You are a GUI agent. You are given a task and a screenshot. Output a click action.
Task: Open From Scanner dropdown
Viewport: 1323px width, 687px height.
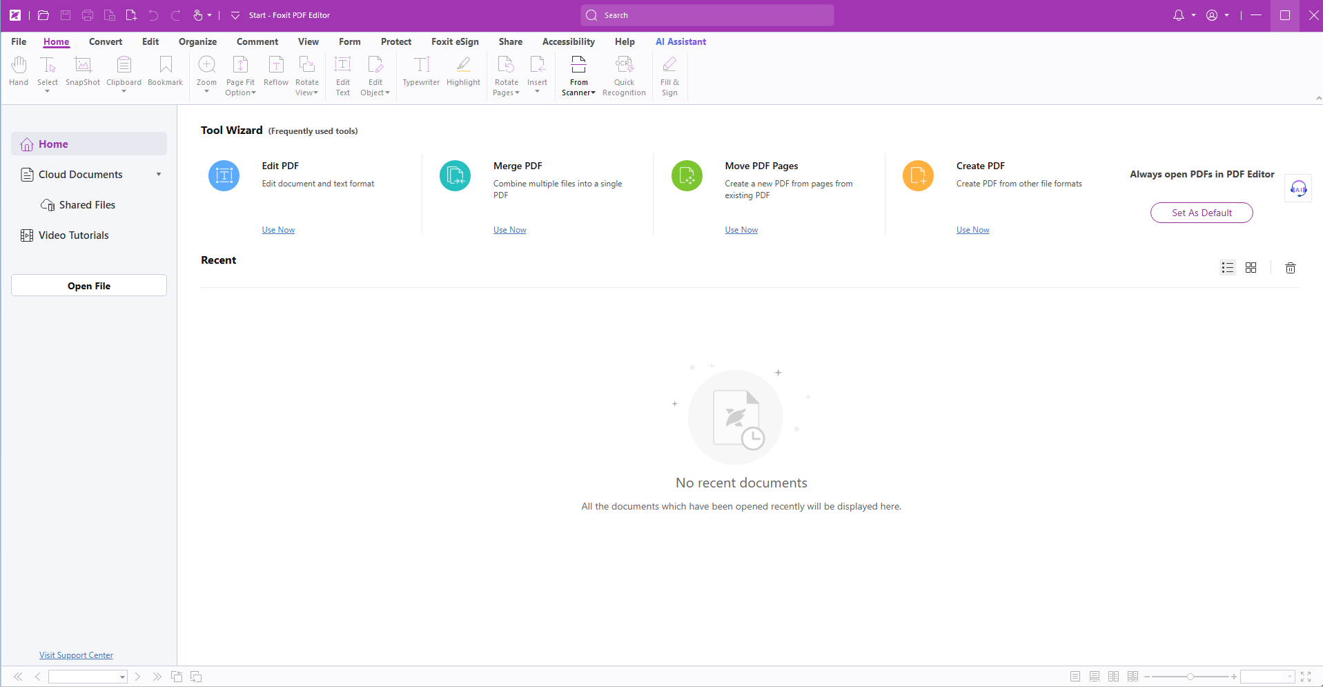click(593, 93)
